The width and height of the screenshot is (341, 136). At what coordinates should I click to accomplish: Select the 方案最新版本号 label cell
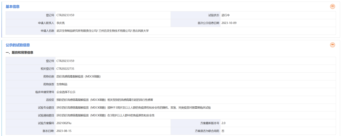(x=195, y=123)
